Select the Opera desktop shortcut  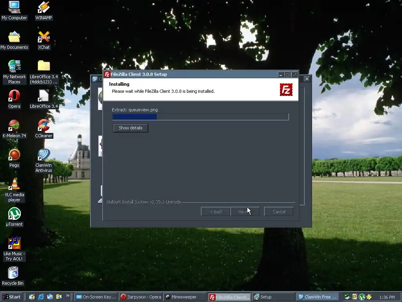pos(14,99)
